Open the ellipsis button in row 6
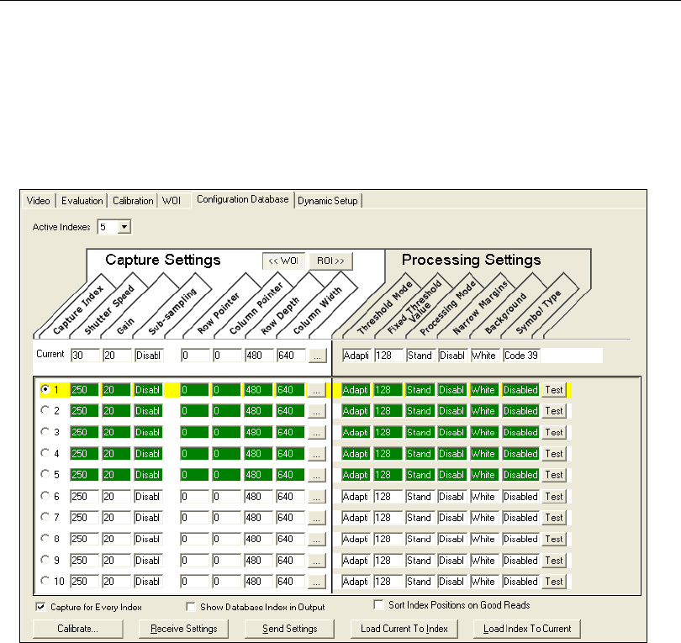Screen dimensions: 681x643 (317, 497)
